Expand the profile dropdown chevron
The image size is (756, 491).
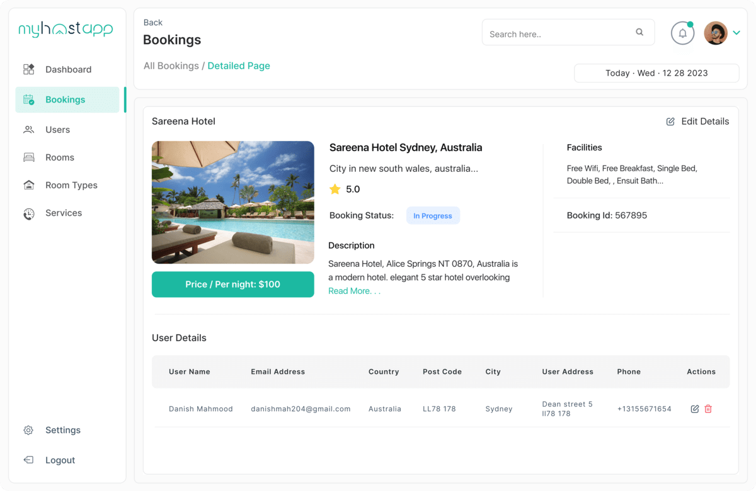pos(736,33)
